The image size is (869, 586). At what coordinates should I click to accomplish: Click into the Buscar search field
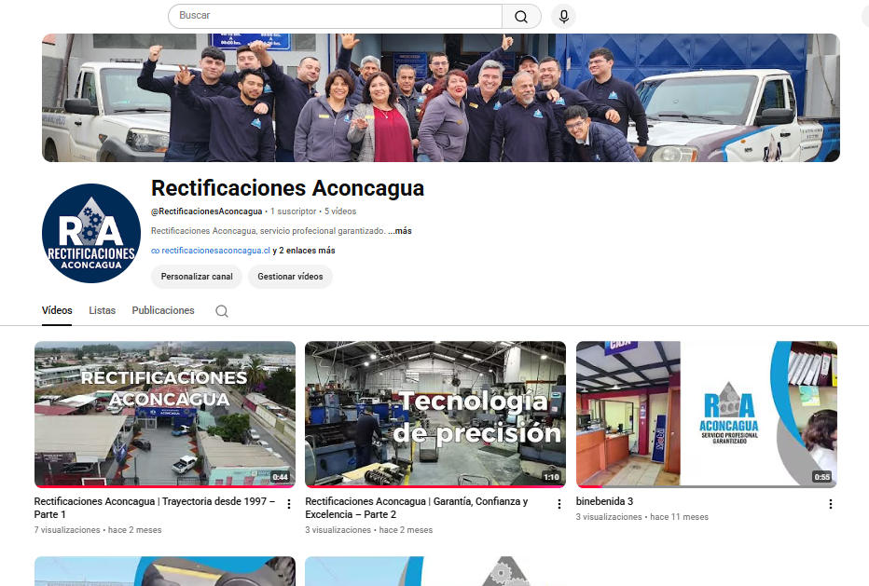[x=336, y=16]
